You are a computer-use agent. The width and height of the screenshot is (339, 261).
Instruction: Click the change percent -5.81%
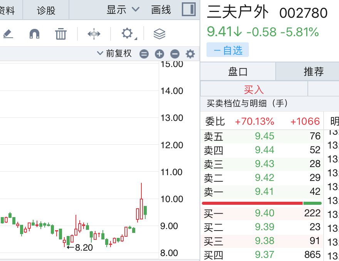coord(299,32)
